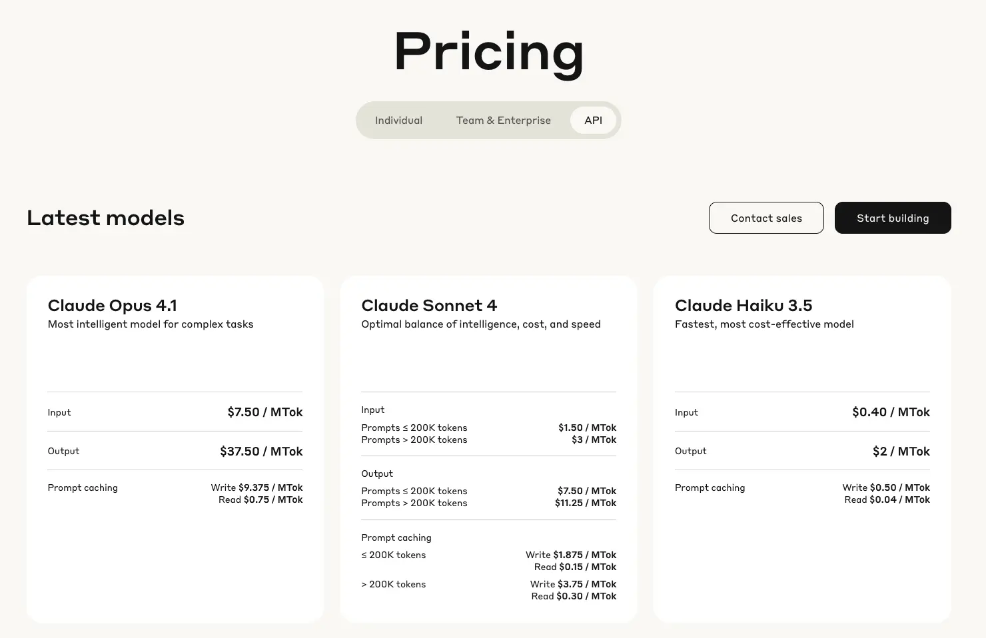Click the Input label in Opus 4.1 card
Viewport: 986px width, 638px height.
coord(59,412)
